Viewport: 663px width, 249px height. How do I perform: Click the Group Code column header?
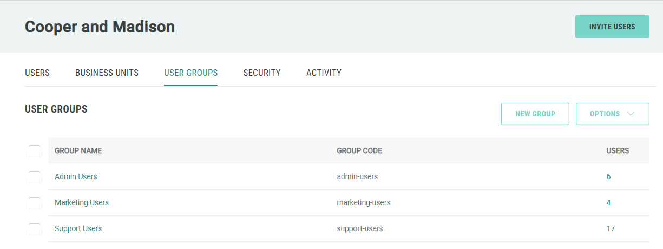pyautogui.click(x=359, y=150)
